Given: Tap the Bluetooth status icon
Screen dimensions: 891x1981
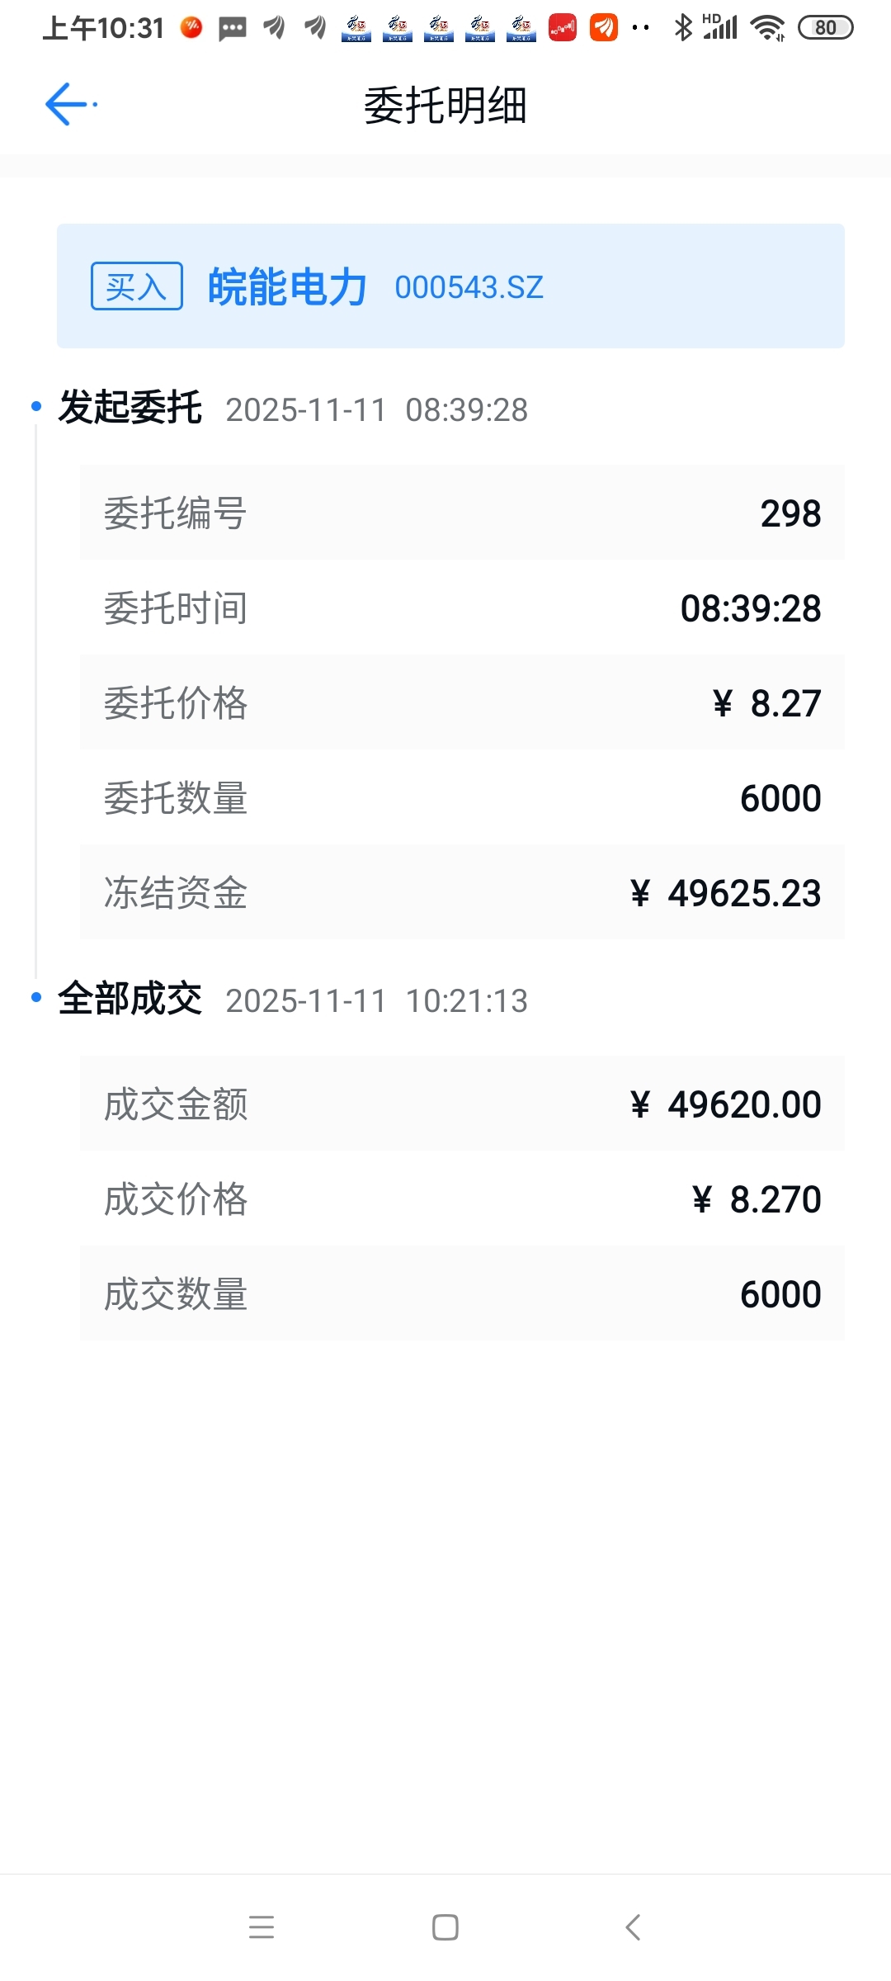Looking at the screenshot, I should pyautogui.click(x=683, y=28).
